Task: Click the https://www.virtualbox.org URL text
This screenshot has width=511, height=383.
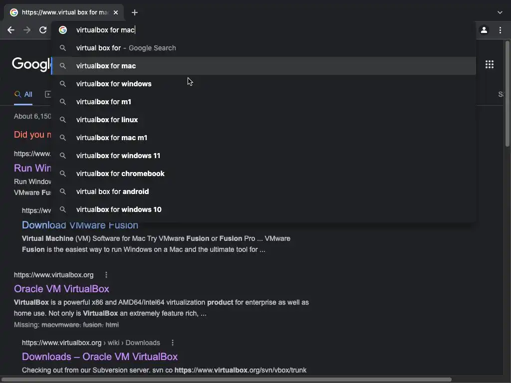Action: (x=53, y=275)
